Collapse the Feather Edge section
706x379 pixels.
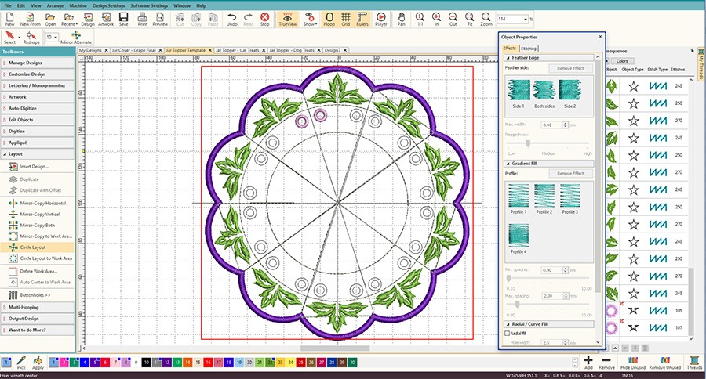(x=508, y=58)
